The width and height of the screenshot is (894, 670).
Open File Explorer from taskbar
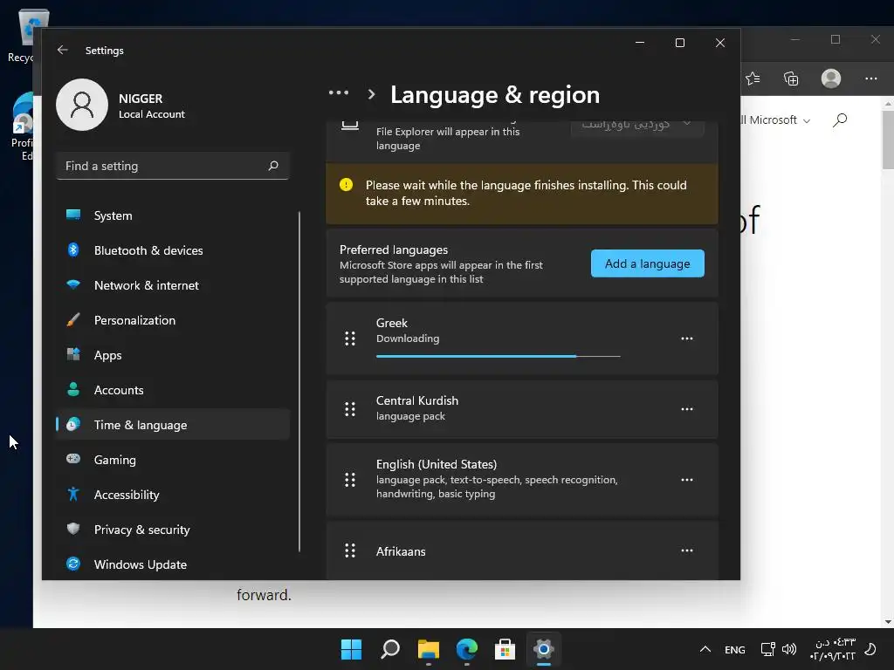428,649
